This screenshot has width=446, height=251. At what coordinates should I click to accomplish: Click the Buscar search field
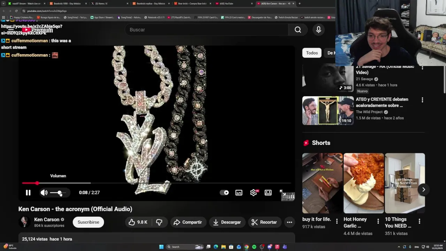pos(207,30)
